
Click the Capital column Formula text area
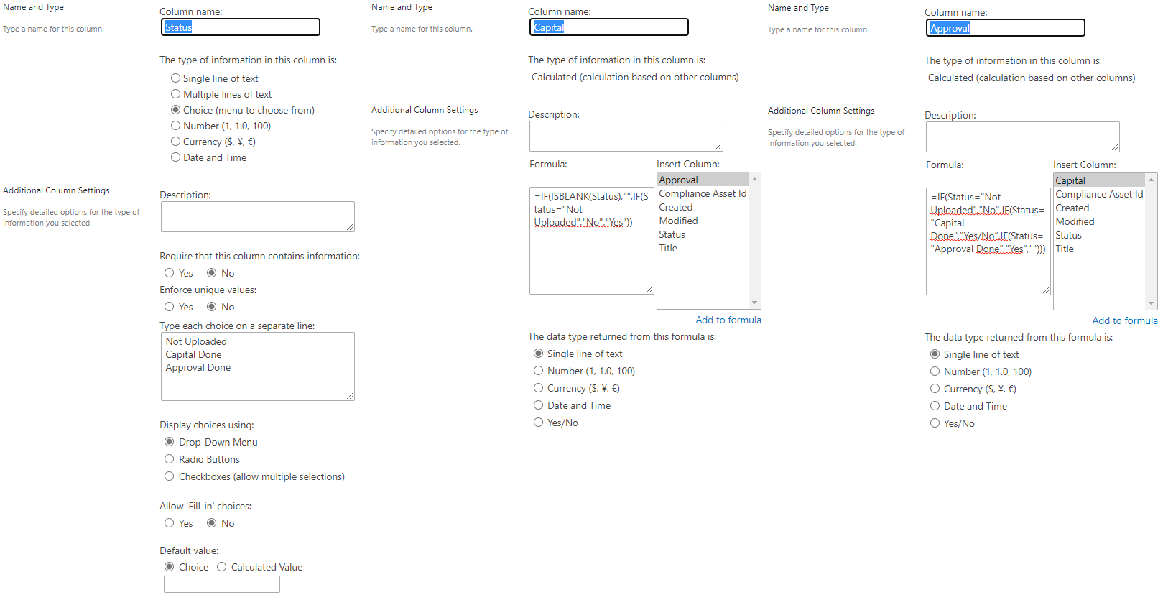tap(592, 241)
